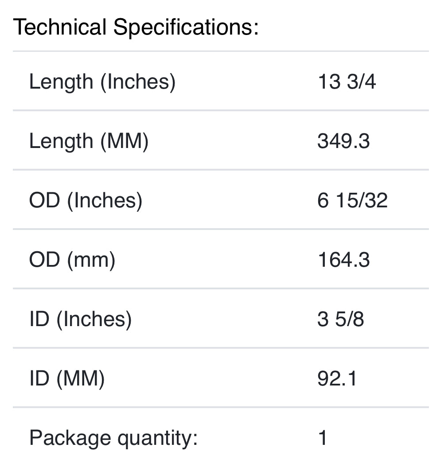Click the ID (Inches) label
Viewport: 444px width, 471px height.
80,319
